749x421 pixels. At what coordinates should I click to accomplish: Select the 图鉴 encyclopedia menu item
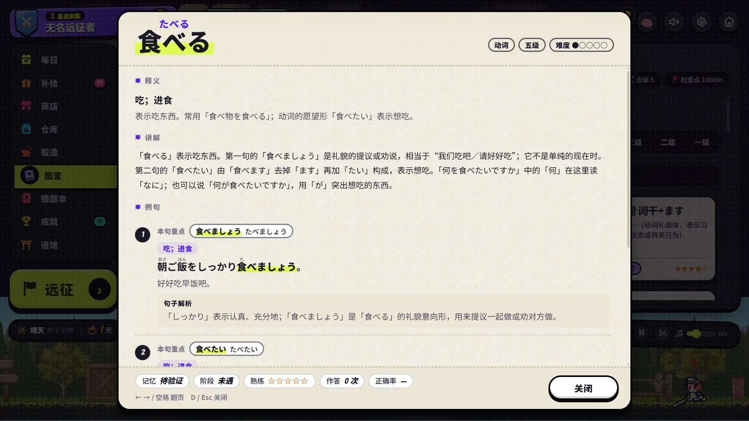click(x=66, y=176)
